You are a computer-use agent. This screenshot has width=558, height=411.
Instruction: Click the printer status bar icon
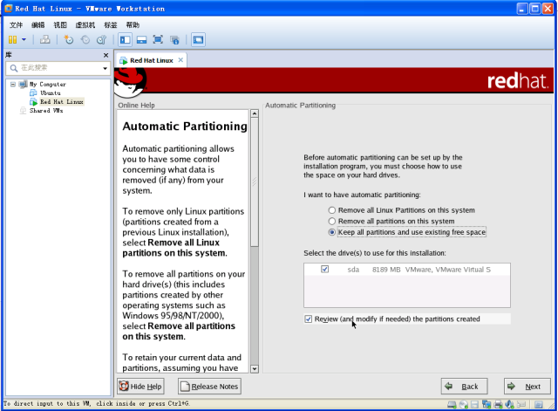[x=498, y=404]
